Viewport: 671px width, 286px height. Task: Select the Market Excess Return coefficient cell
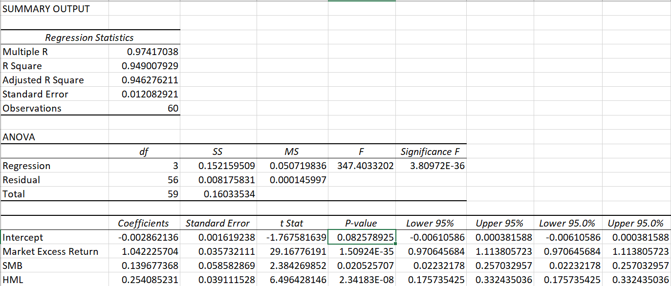click(x=148, y=252)
